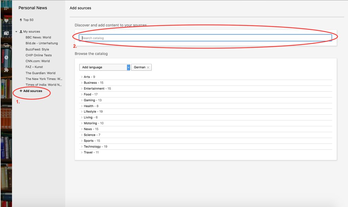
Task: Open the Top 50 feed
Action: [28, 20]
